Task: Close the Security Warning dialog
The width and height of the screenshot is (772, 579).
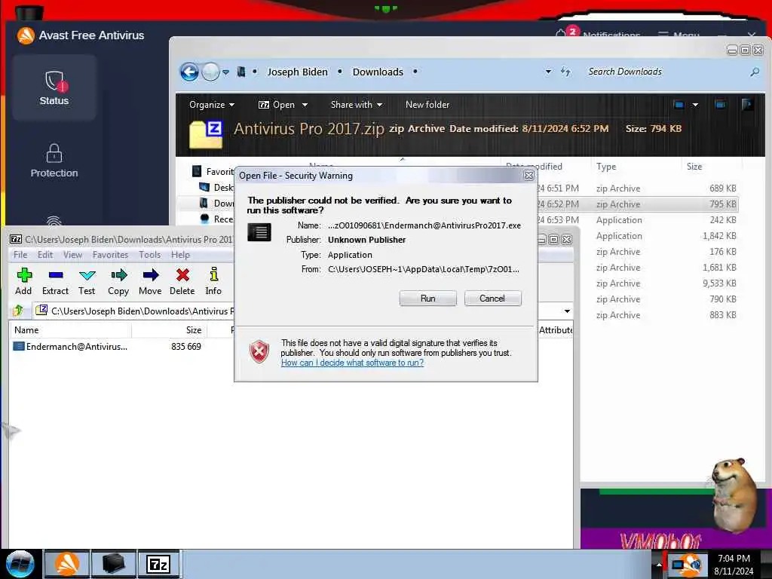Action: pos(528,175)
